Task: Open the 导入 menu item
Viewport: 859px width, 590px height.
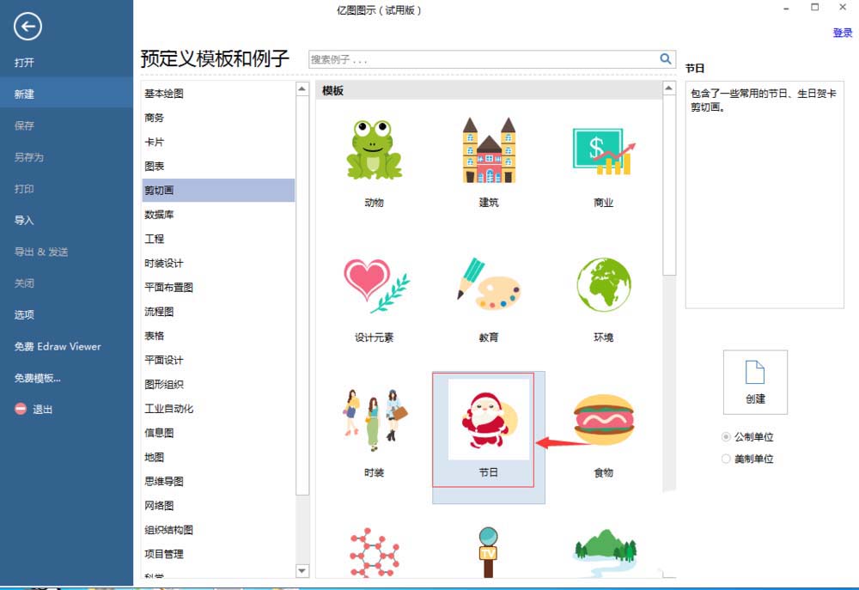Action: pos(24,220)
